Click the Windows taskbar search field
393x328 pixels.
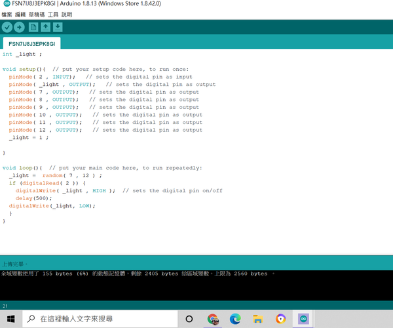click(x=100, y=319)
